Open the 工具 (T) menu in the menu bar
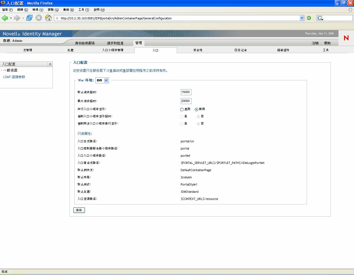354x275 pixels. point(84,10)
